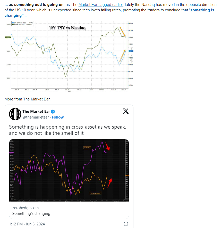The height and width of the screenshot is (228, 221).
Task: Click the upper red arrow beside Nasdaq line
Action: point(107,147)
